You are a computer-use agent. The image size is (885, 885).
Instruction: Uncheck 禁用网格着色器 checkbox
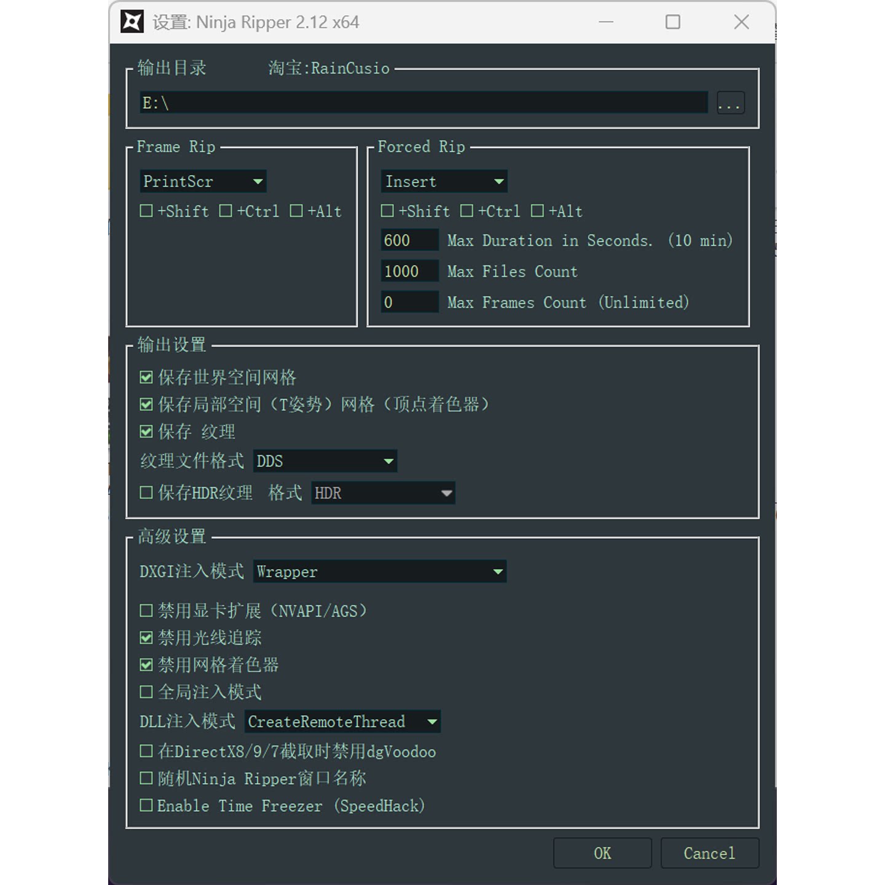tap(146, 664)
